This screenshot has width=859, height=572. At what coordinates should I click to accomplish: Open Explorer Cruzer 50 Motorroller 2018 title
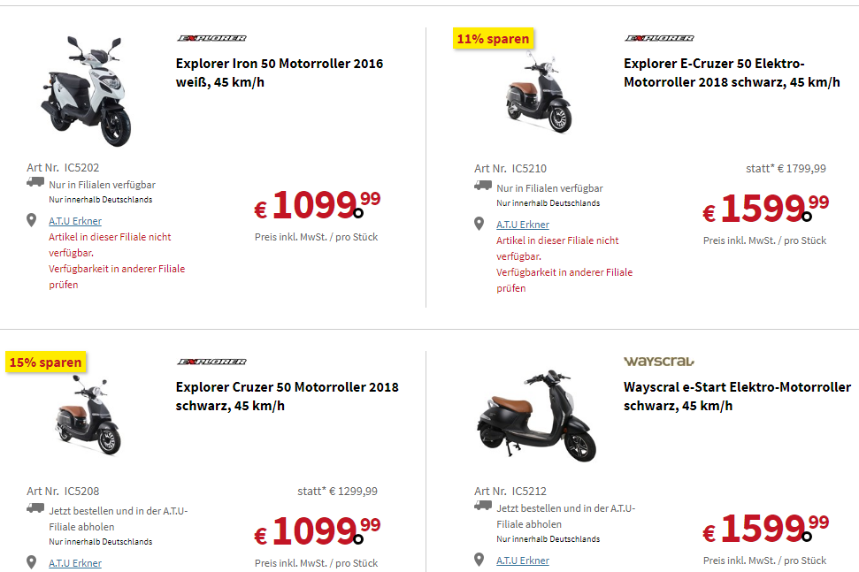pyautogui.click(x=287, y=396)
